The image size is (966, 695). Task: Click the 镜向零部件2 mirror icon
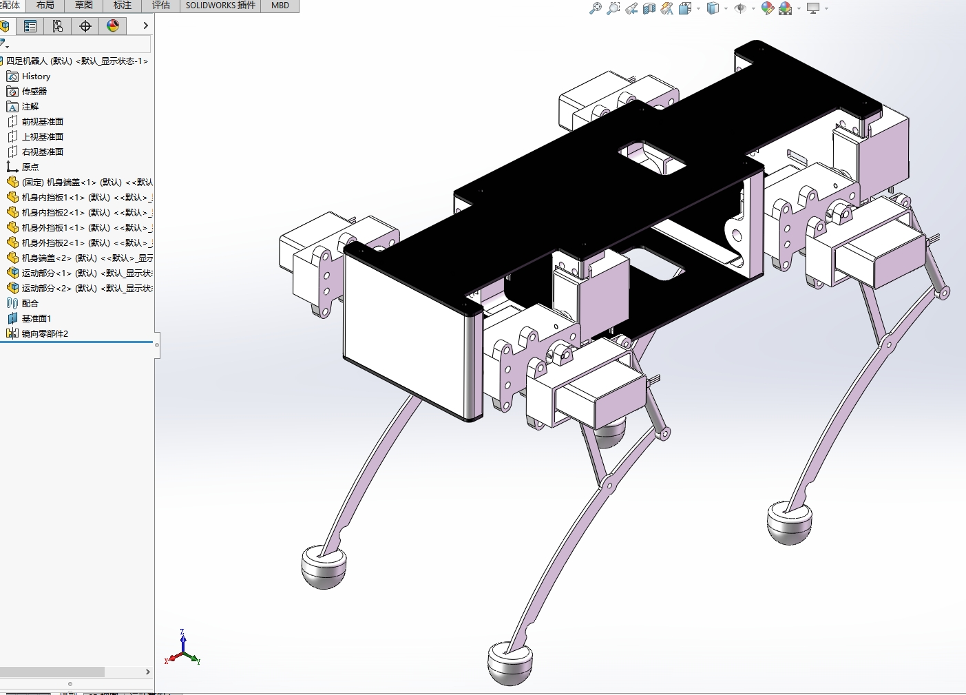[12, 334]
